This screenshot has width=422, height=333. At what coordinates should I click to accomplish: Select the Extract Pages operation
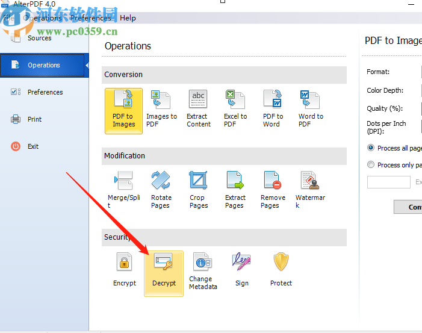(x=235, y=190)
